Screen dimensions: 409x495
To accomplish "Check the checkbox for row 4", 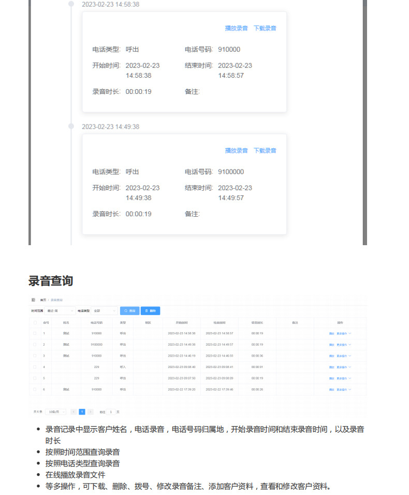I will [35, 367].
